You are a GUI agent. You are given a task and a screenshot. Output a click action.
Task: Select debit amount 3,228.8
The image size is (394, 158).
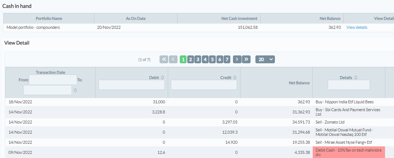158,112
